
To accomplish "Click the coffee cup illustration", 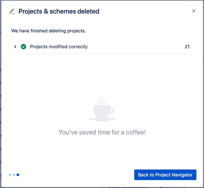I will (102, 109).
